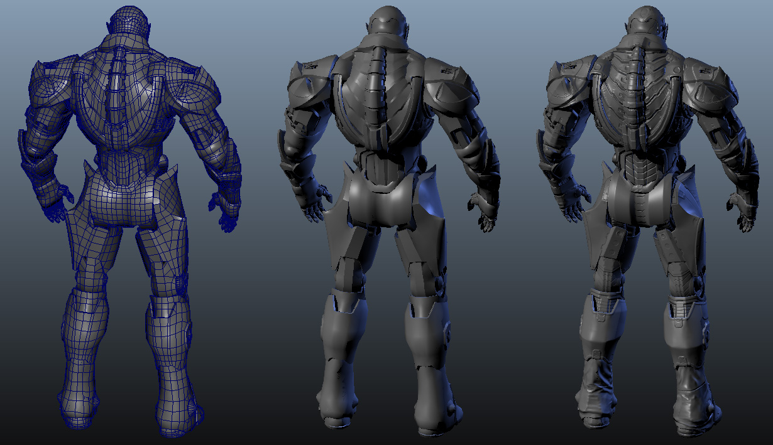Select the detailed model's right boot
Image resolution: width=773 pixels, height=445 pixels.
[691, 377]
